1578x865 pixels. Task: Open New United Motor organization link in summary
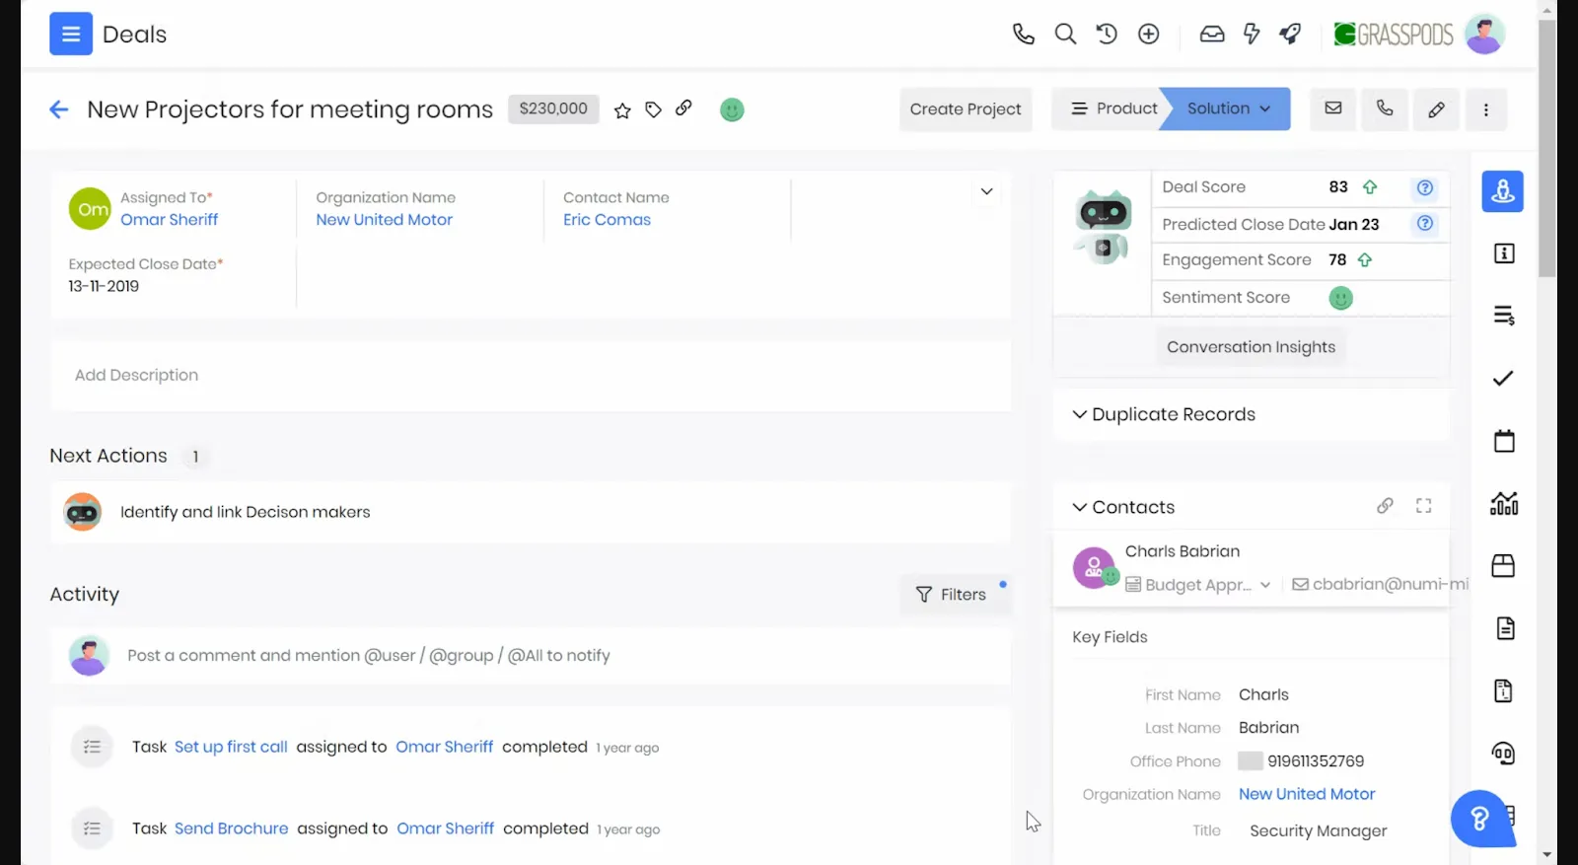(385, 220)
